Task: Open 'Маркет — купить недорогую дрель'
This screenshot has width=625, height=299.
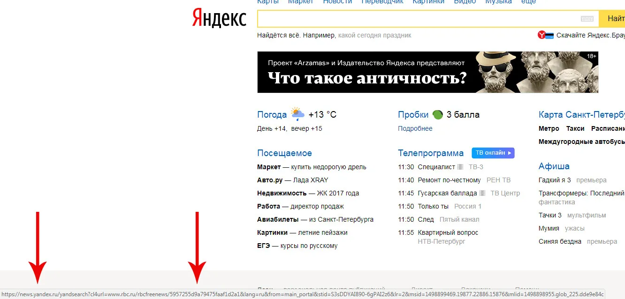Action: click(x=312, y=167)
